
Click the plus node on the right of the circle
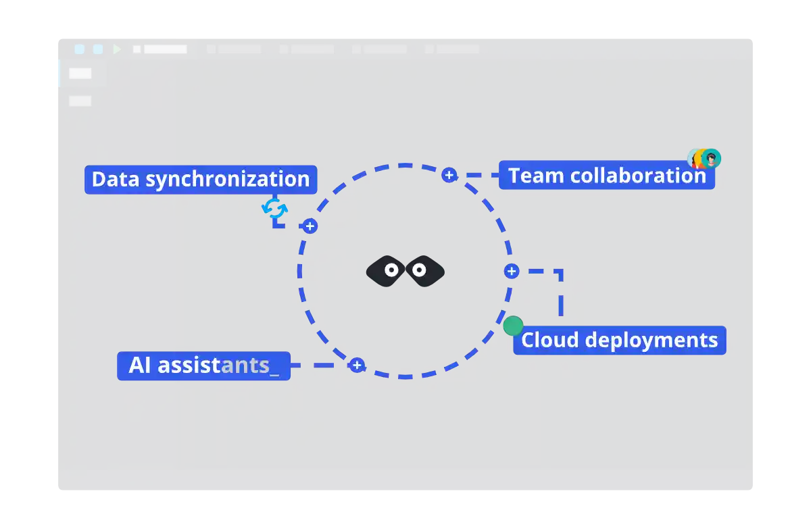click(x=511, y=271)
